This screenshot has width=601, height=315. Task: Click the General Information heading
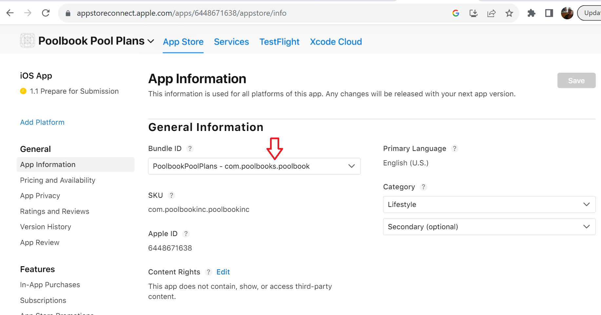coord(206,127)
